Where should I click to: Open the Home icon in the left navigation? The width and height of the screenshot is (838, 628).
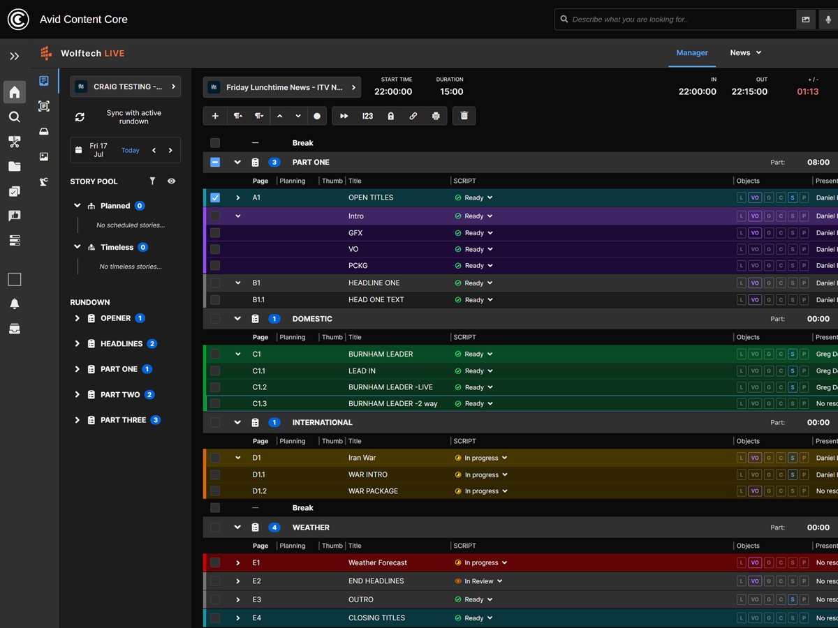pos(14,92)
